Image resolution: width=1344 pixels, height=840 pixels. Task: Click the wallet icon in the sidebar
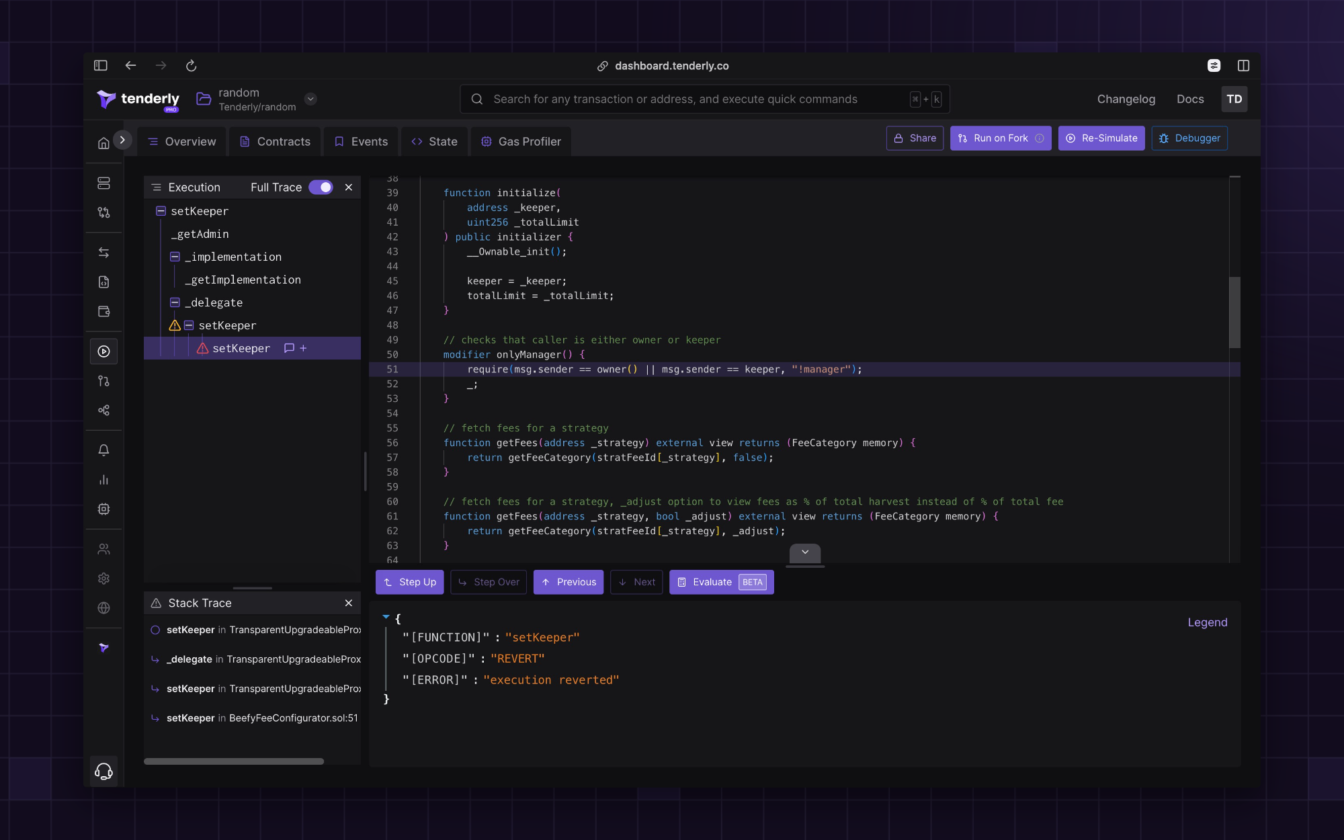tap(103, 311)
